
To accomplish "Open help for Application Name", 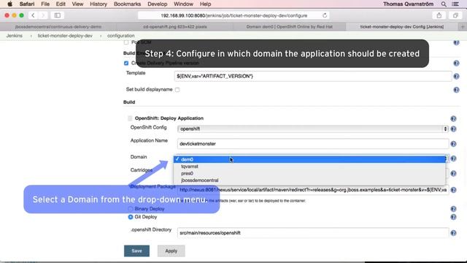I will tap(453, 144).
